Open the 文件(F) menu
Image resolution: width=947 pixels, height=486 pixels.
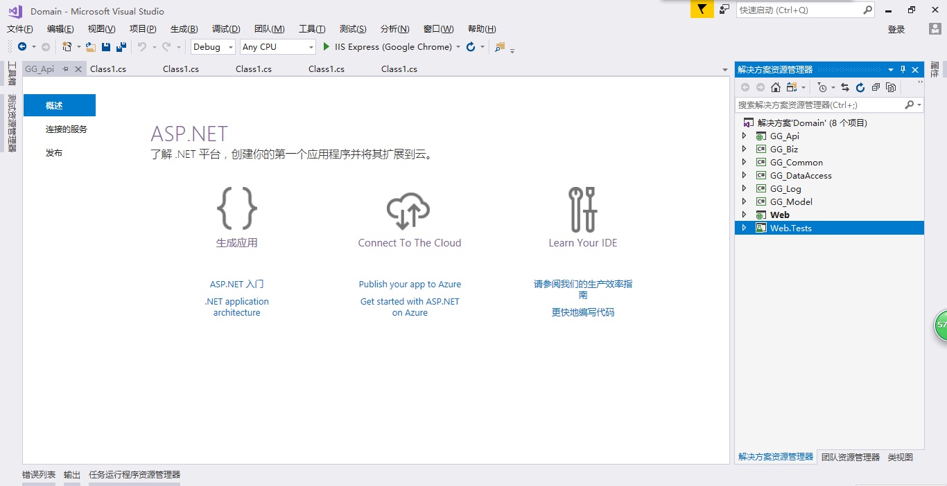20,29
